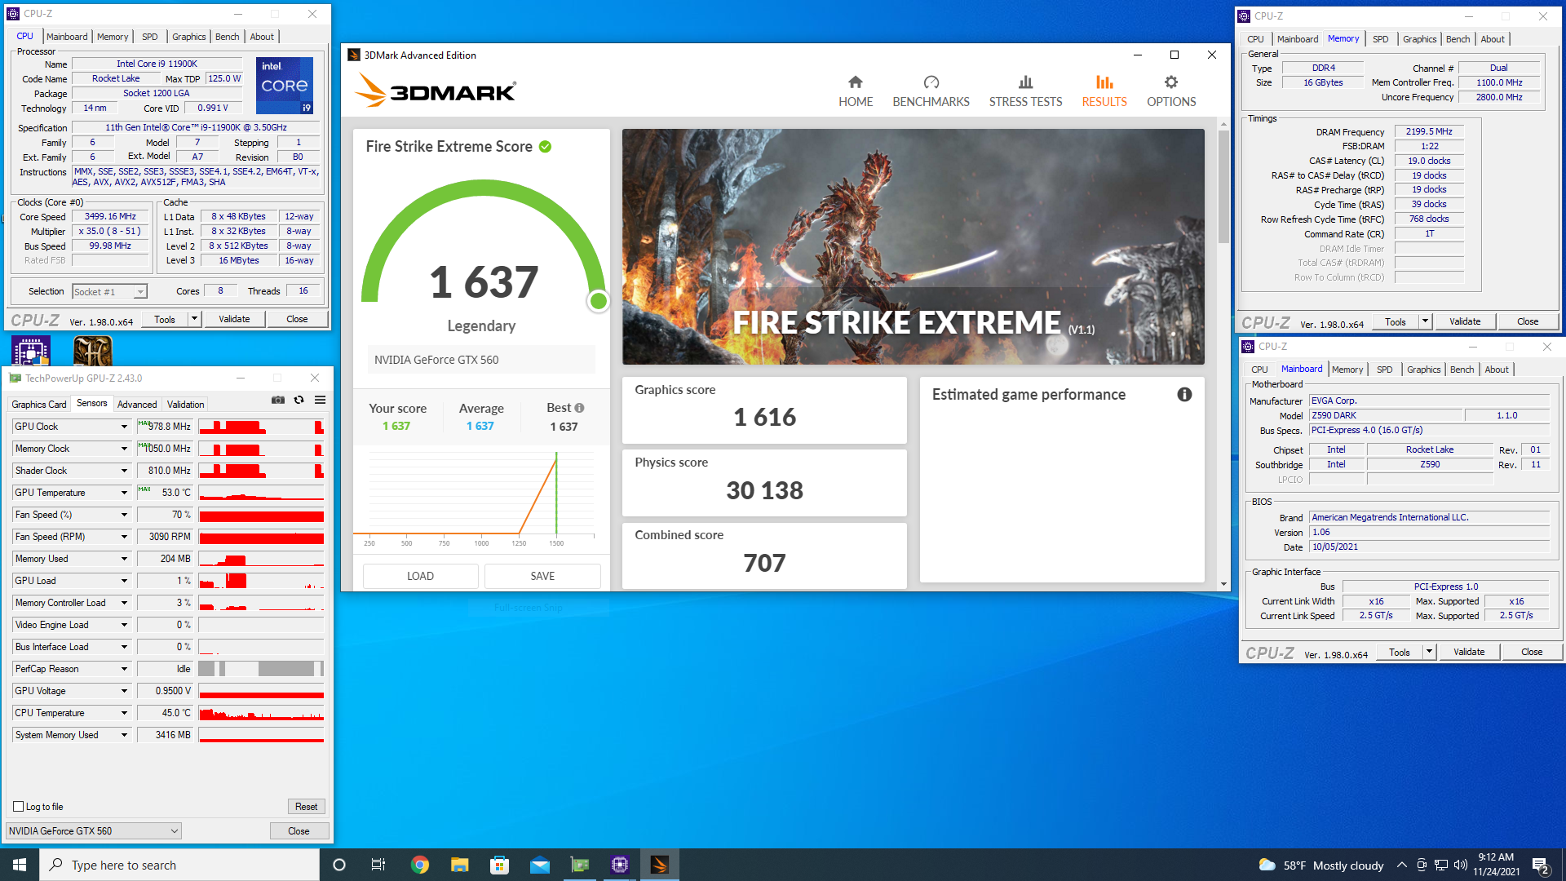The width and height of the screenshot is (1566, 881).
Task: Show hidden system tray icons
Action: pos(1401,866)
